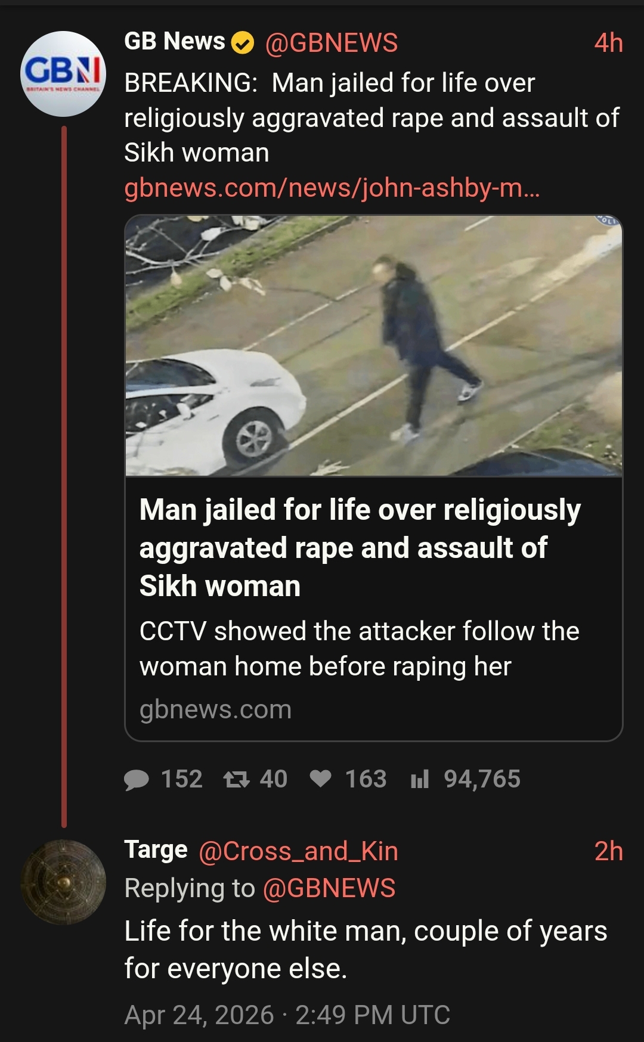Viewport: 644px width, 1042px height.
Task: Open Targe's shield profile avatar
Action: 63,882
